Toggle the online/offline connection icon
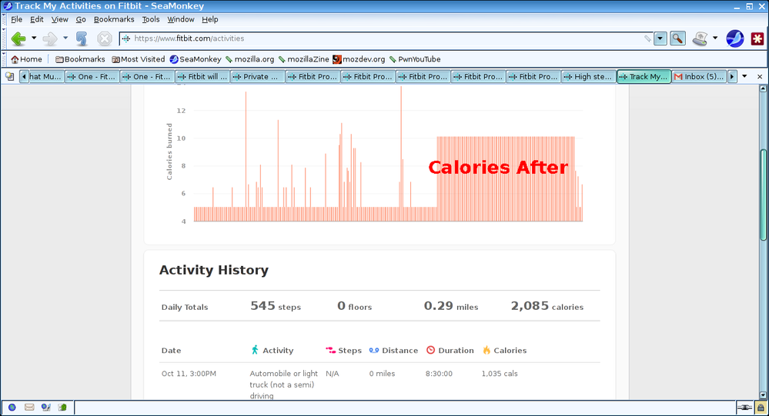769x416 pixels. click(x=744, y=408)
